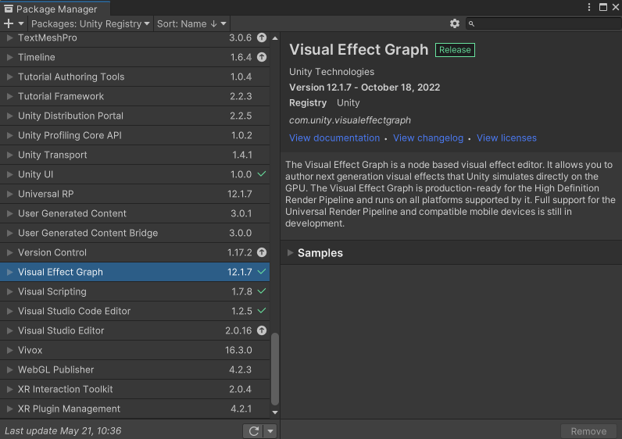Click Vivox version 16.3.0

(x=238, y=350)
